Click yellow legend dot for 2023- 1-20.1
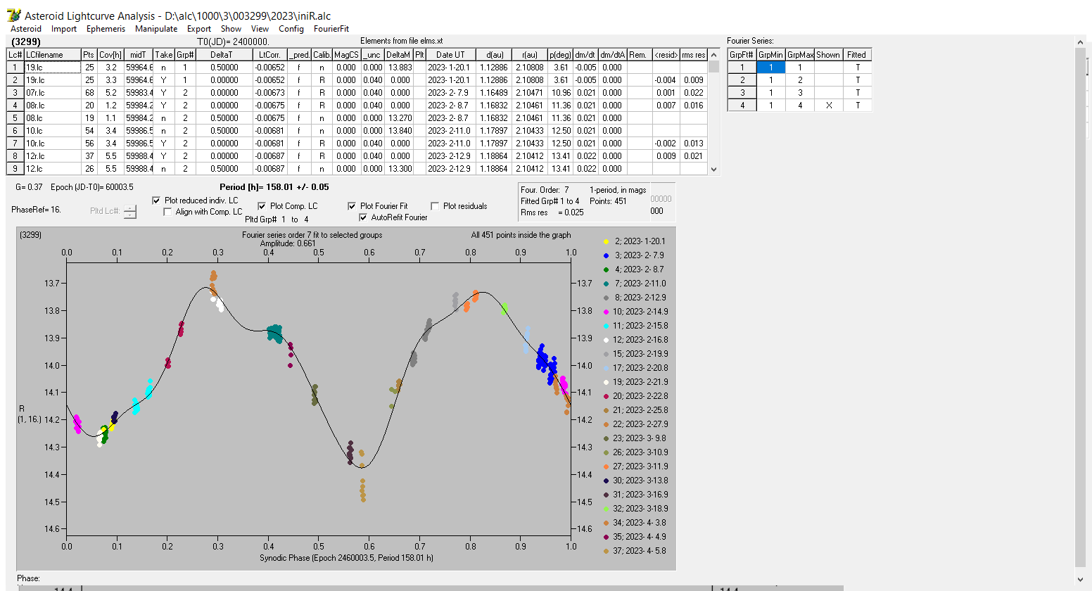Image resolution: width=1092 pixels, height=591 pixels. pos(606,241)
